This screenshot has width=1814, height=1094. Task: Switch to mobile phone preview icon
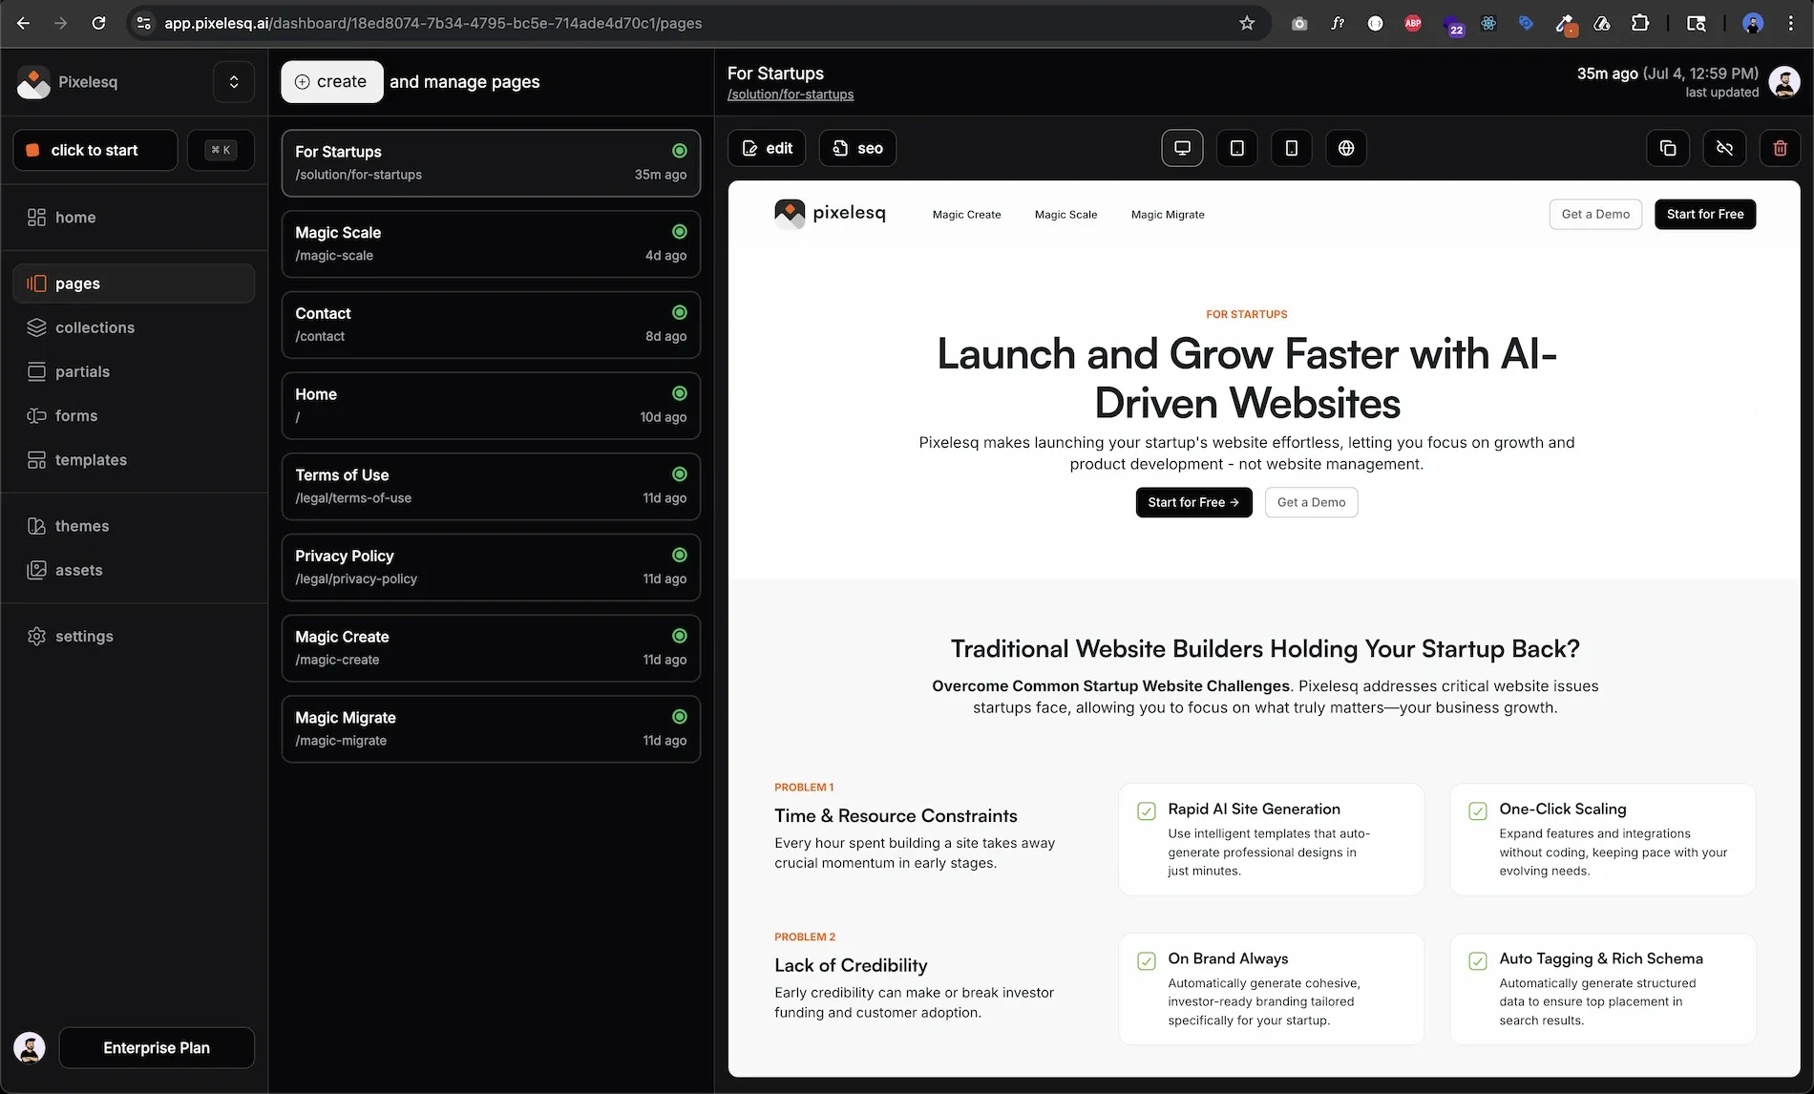pos(1291,148)
